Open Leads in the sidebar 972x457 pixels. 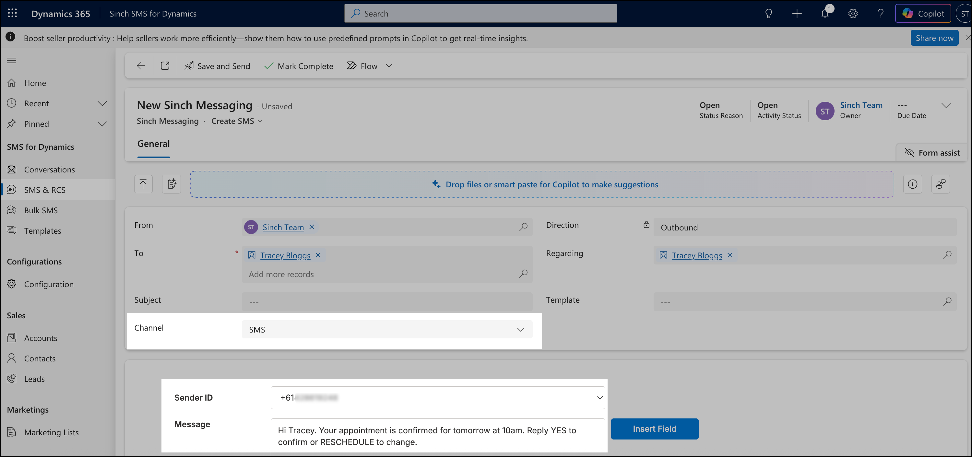(x=34, y=379)
